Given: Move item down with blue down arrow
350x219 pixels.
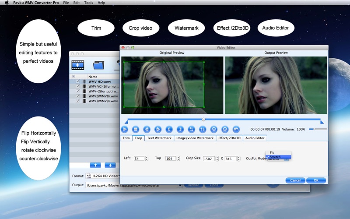Looking at the screenshot, I should coord(110,165).
